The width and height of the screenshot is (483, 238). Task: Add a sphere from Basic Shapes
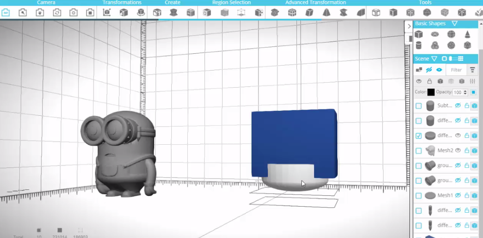451,34
